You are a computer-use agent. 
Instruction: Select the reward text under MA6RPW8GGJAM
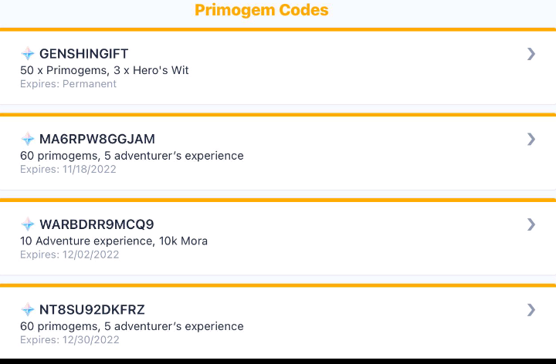click(131, 156)
